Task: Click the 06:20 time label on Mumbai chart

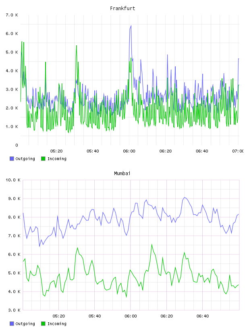Action: [x=167, y=316]
